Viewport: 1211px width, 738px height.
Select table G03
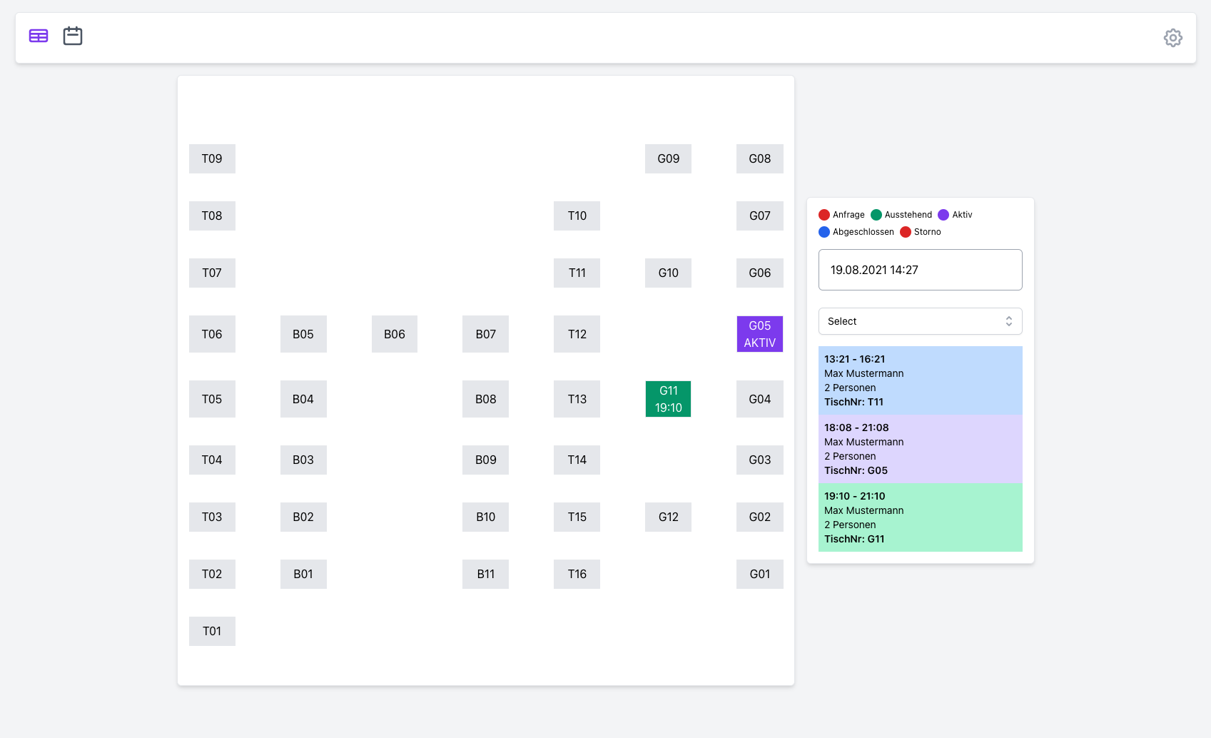point(760,460)
